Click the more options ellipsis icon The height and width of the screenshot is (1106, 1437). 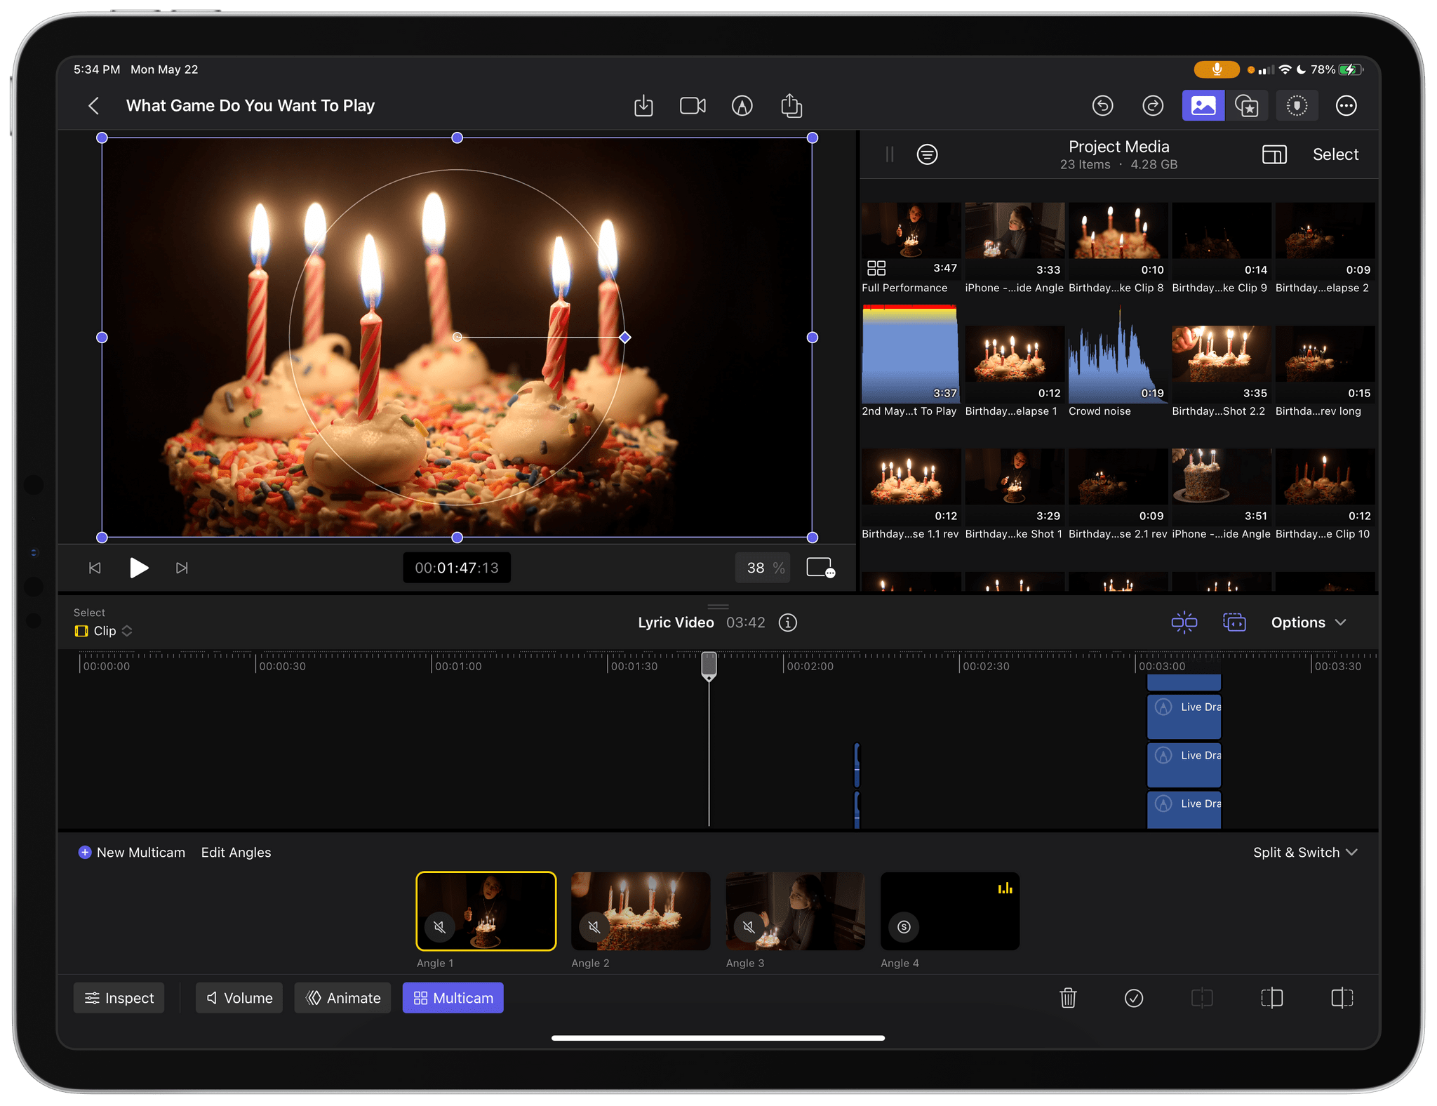point(1346,105)
